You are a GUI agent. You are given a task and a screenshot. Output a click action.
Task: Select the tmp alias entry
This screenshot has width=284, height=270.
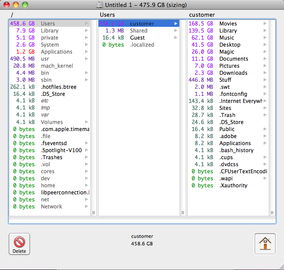[49, 108]
